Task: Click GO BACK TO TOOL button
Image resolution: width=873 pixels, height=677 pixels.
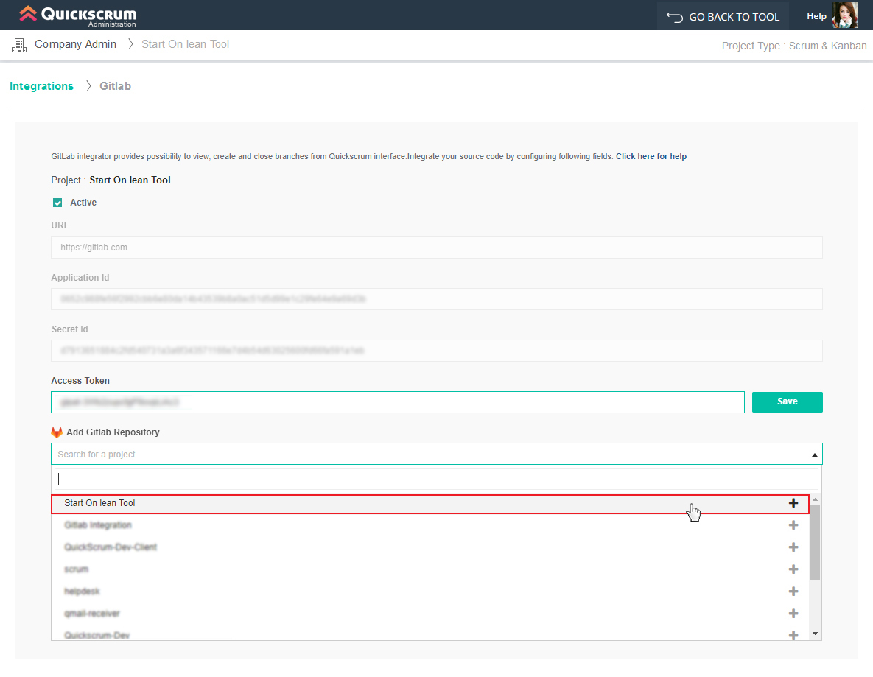Action: click(723, 17)
